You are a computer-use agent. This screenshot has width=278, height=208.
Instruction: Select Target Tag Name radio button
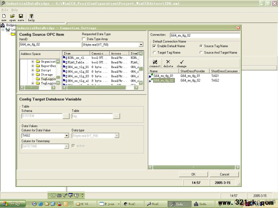pyautogui.click(x=154, y=53)
